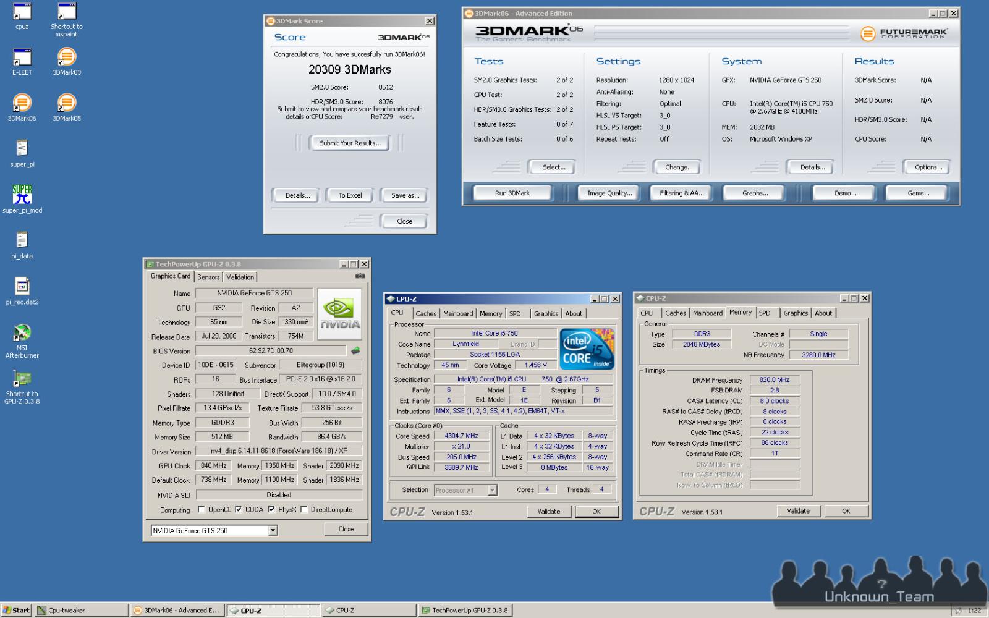This screenshot has height=618, width=989.
Task: Click the Image Quality button
Action: pos(609,193)
